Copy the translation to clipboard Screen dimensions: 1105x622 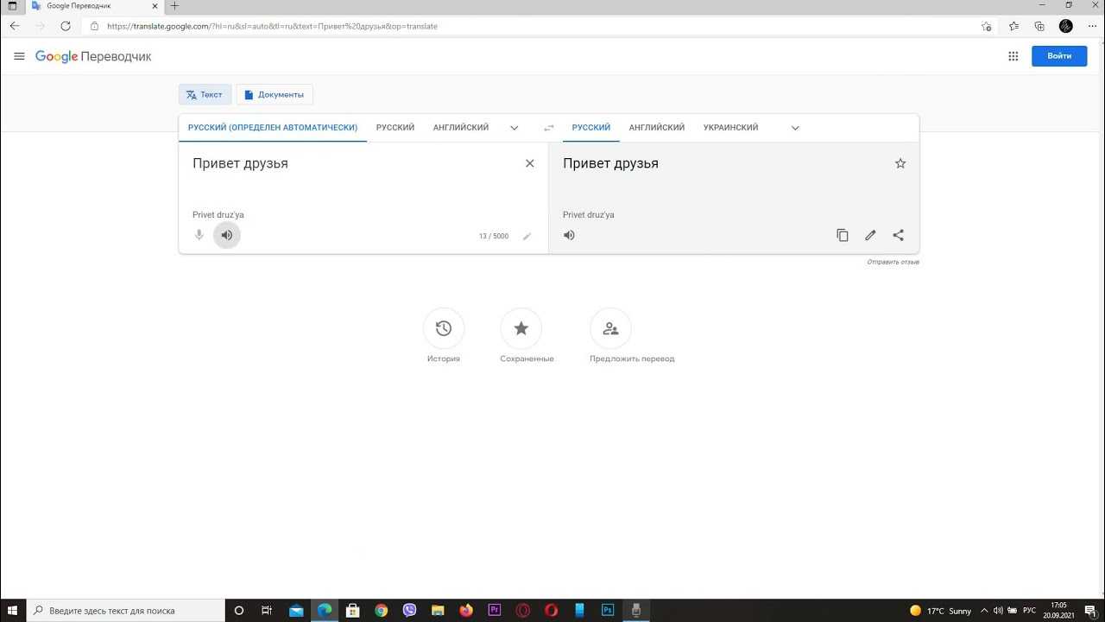coord(843,235)
